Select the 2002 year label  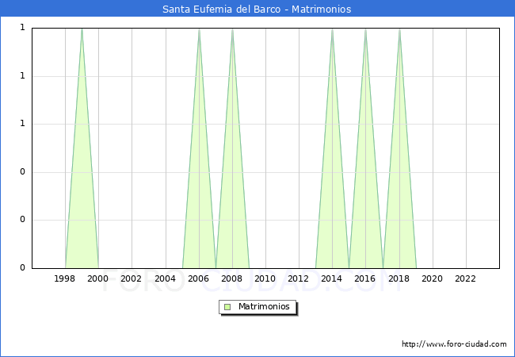tap(132, 278)
